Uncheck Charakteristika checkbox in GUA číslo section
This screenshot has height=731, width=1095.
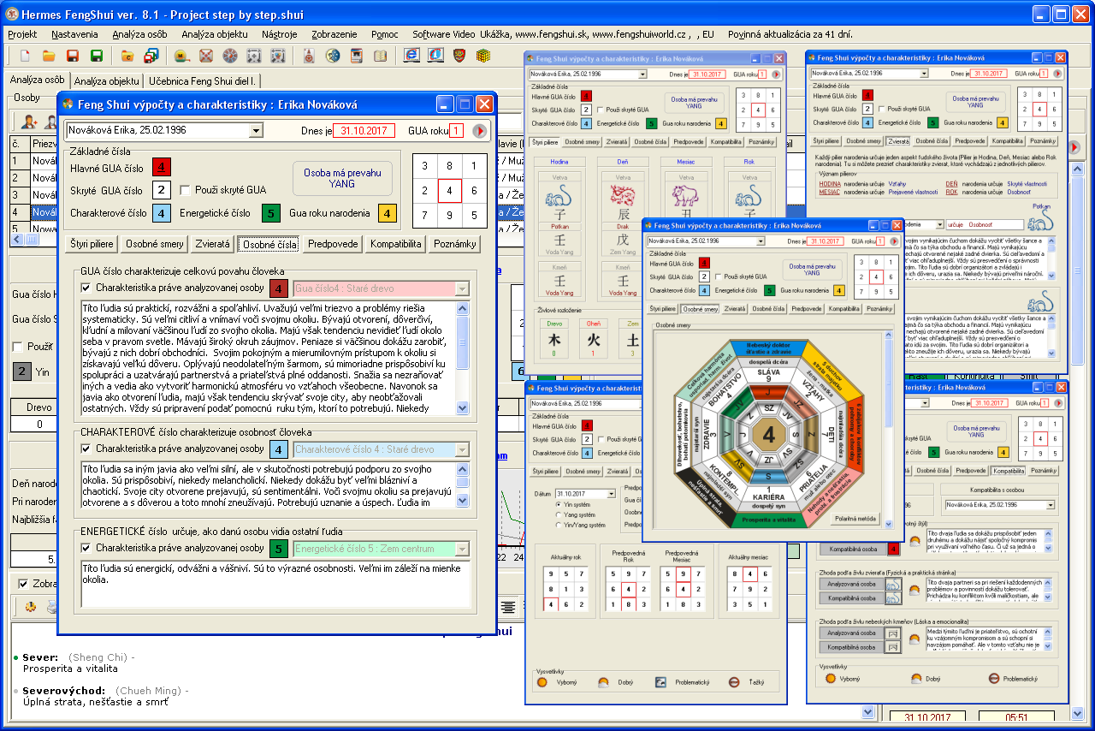86,288
